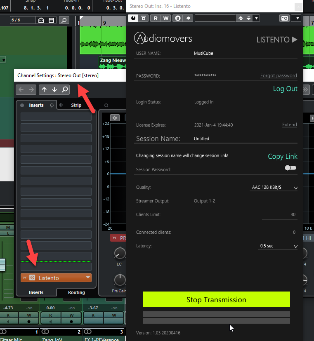Toggle record enable on Zang JoV channel
314x341 pixels.
click(x=72, y=322)
